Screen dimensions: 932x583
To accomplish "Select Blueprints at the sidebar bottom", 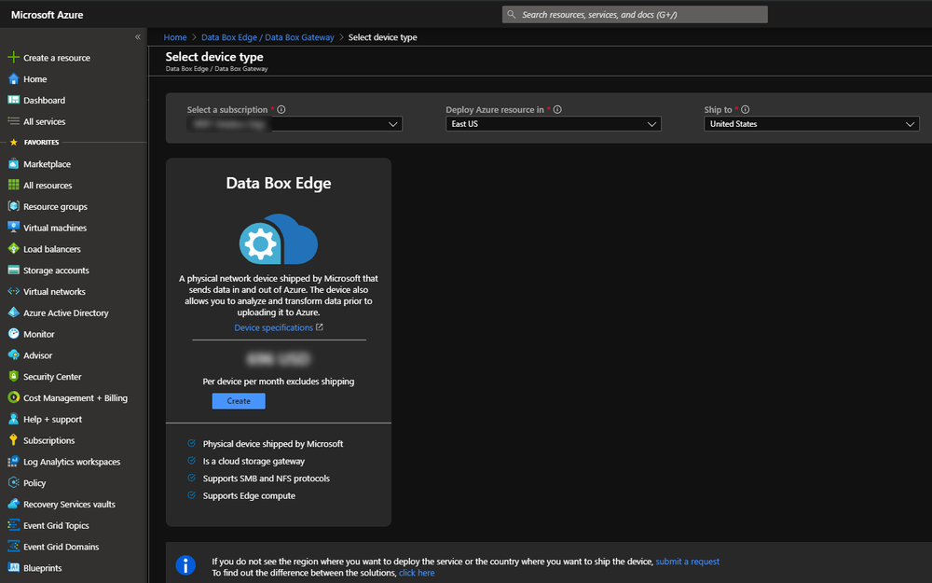I will point(44,567).
